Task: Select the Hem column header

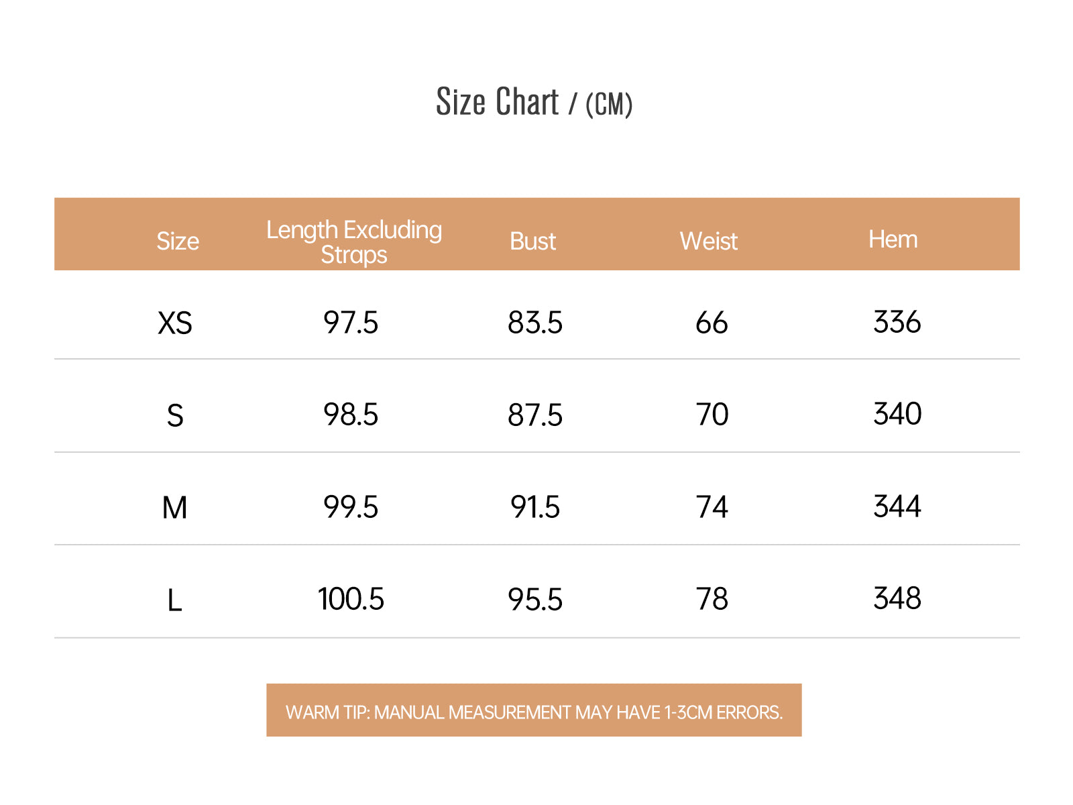Action: (893, 239)
